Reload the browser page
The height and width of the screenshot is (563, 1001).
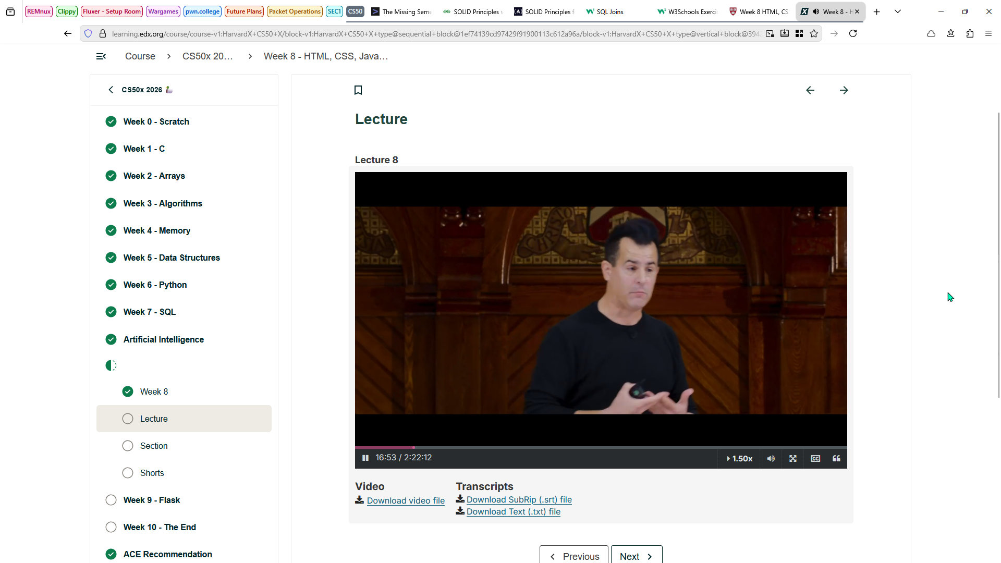853,34
